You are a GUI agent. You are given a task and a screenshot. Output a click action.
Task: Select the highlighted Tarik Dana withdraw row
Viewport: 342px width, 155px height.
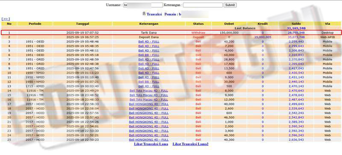[x=171, y=33]
